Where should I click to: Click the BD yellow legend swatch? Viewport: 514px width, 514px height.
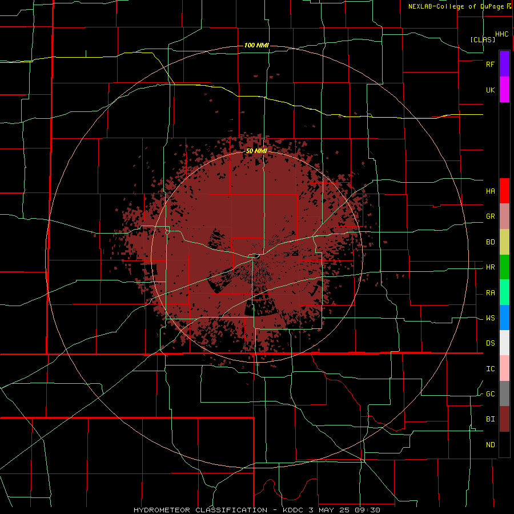coord(504,242)
